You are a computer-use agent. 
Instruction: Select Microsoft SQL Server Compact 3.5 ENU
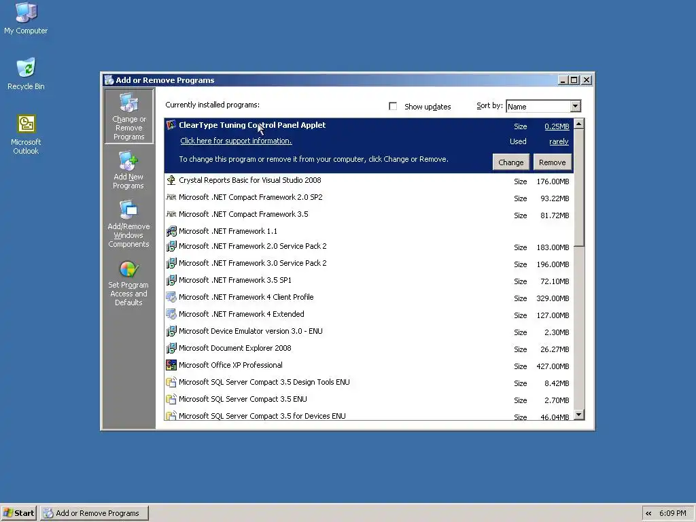pos(368,399)
